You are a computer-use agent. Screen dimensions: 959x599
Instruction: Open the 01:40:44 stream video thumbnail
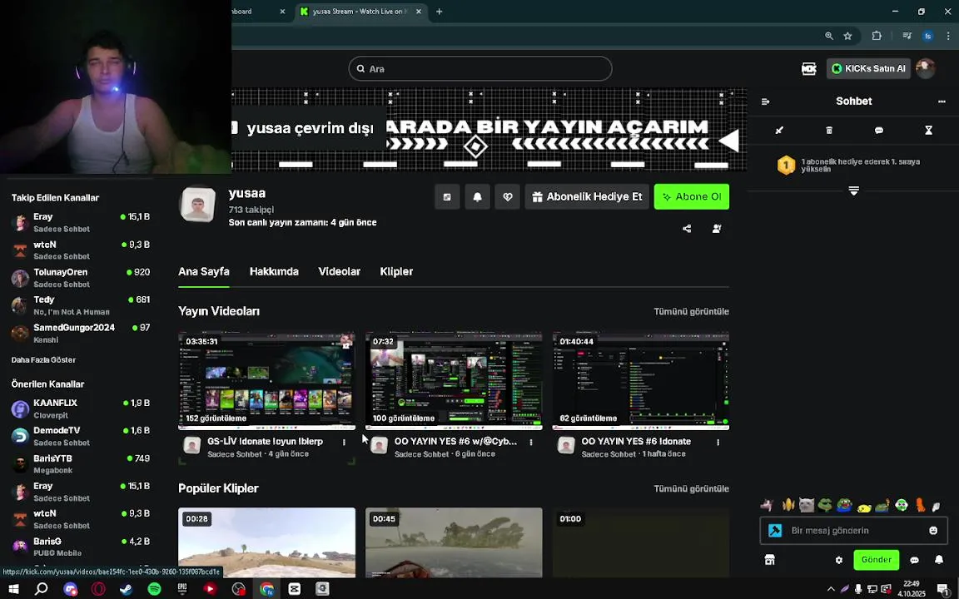pyautogui.click(x=641, y=381)
